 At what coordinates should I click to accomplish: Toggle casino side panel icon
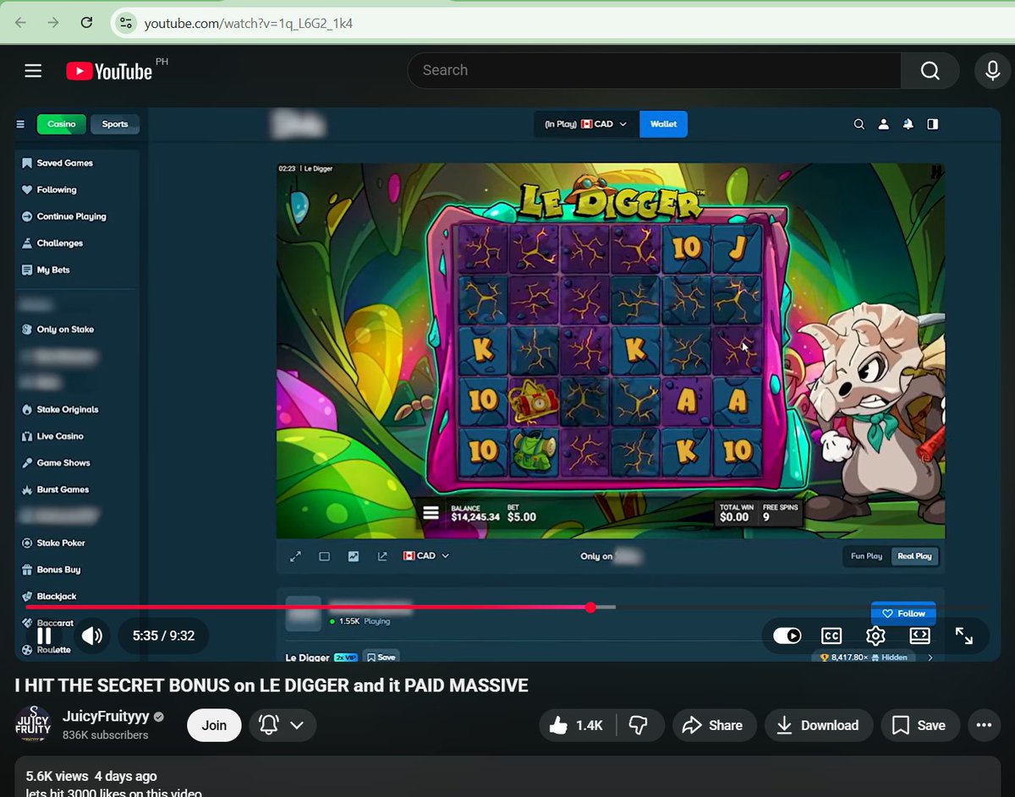tap(932, 124)
